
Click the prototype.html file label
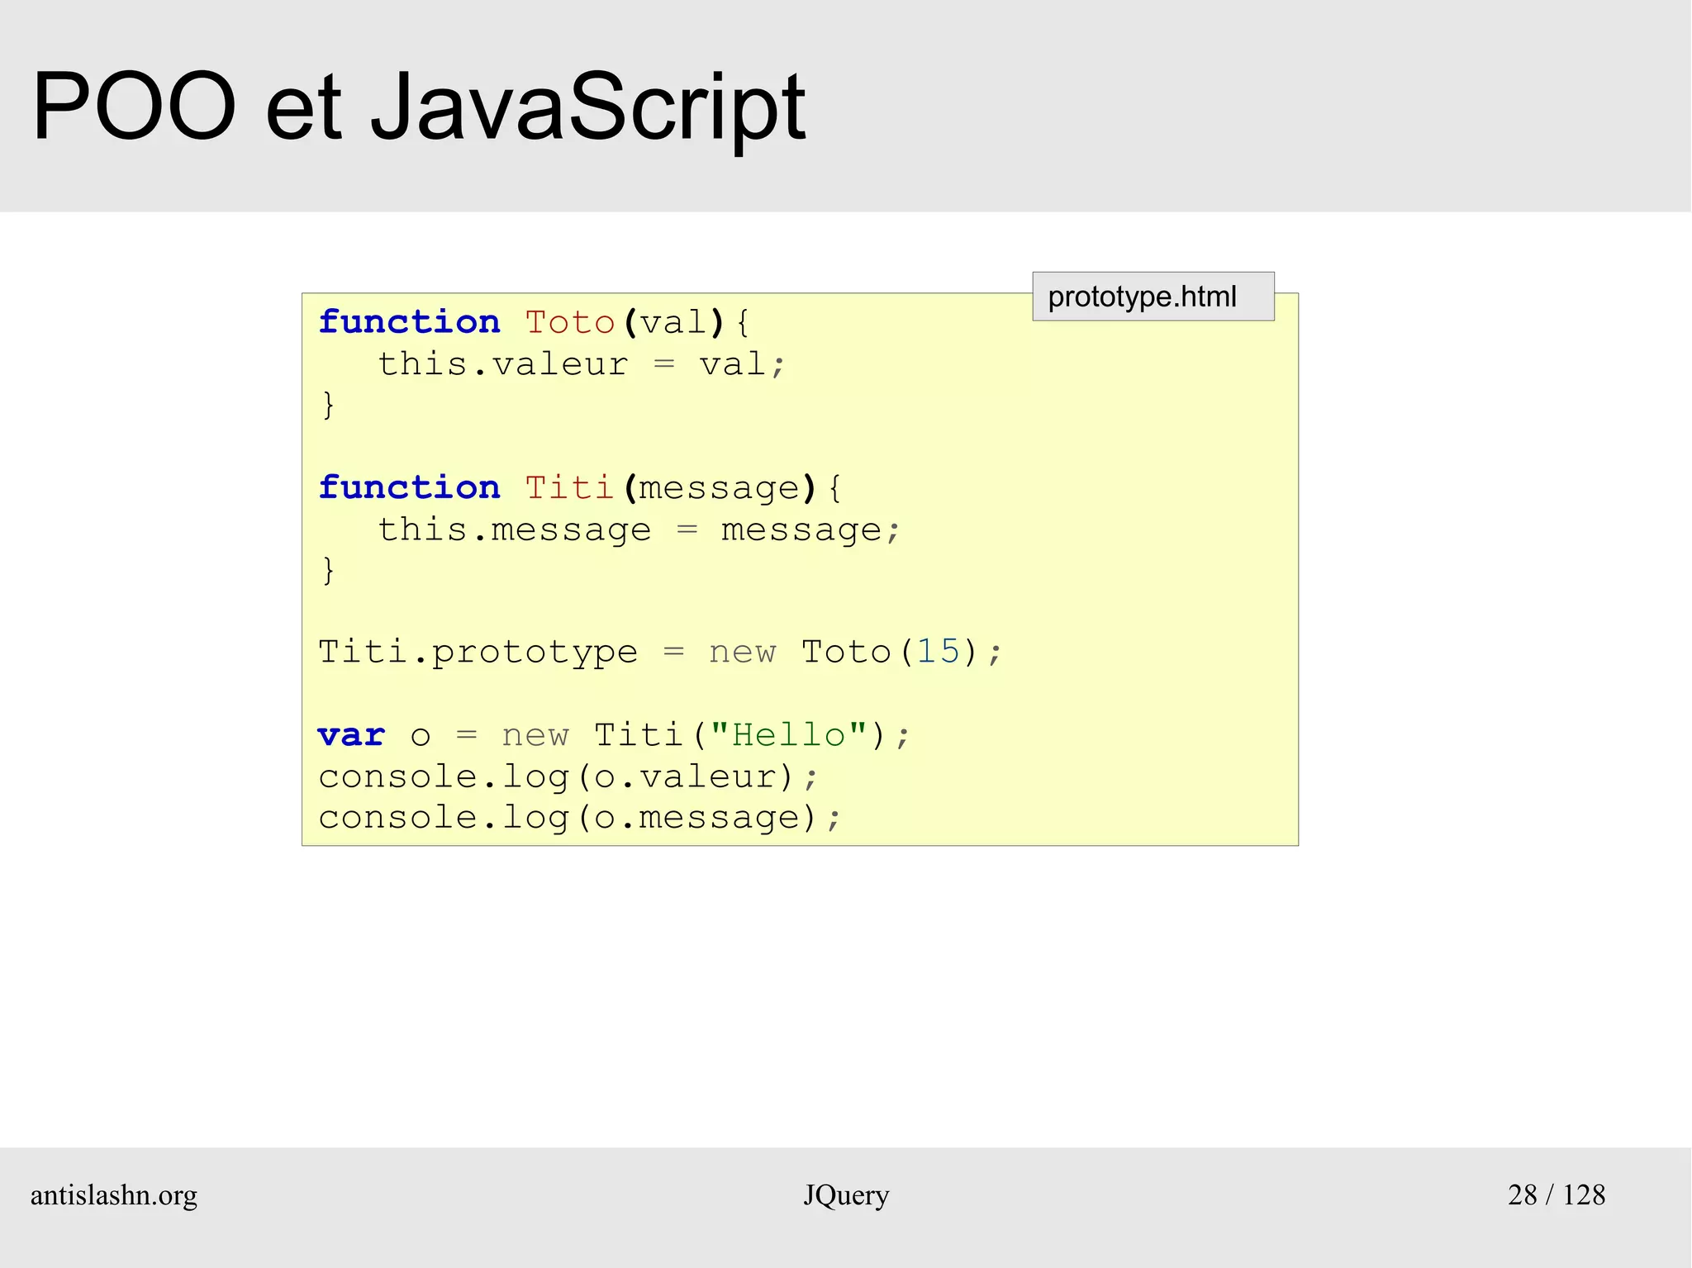[x=1153, y=297]
